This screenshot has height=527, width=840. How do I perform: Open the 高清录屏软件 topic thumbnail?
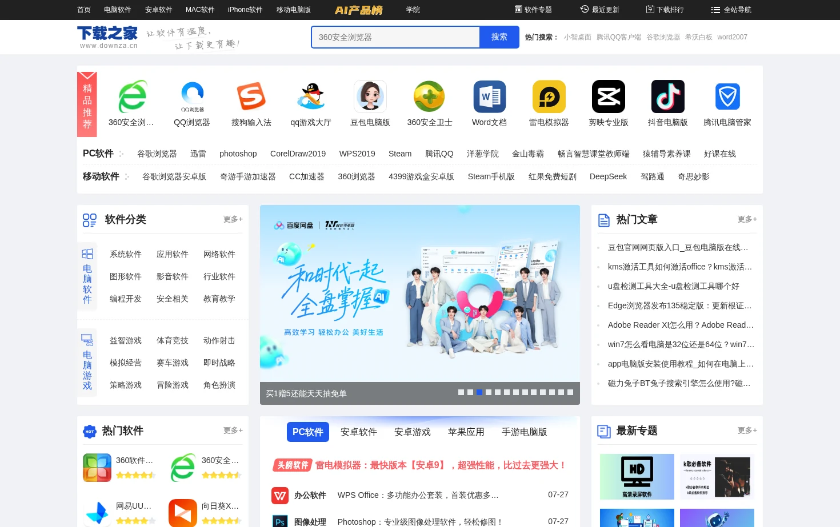637,477
